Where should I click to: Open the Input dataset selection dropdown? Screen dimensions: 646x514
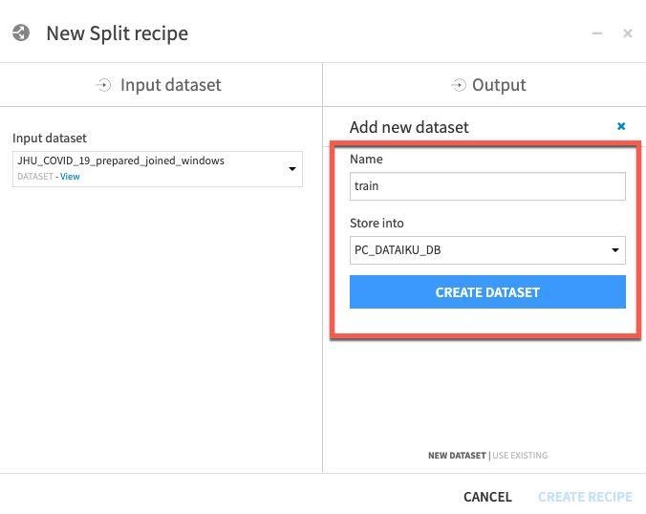(291, 169)
